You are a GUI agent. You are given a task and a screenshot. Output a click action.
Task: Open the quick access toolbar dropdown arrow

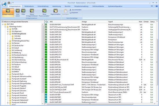[x=13, y=3]
